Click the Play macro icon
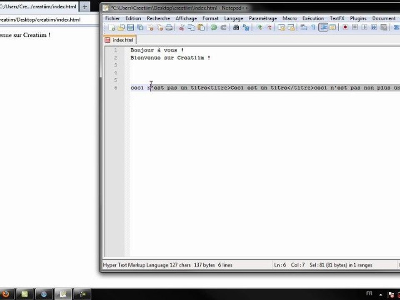The width and height of the screenshot is (400, 300). tap(364, 27)
